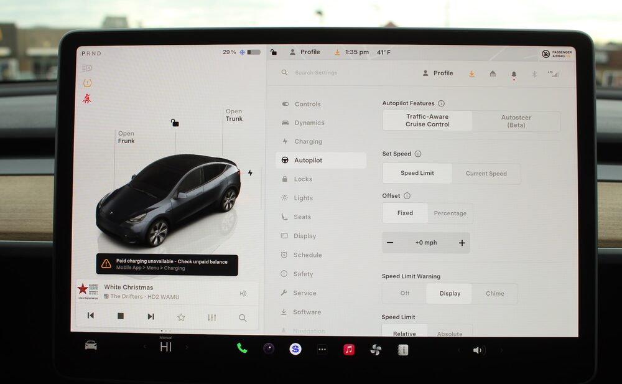Screen dimensions: 622x384
Task: Lower volume with left chevron
Action: coord(459,350)
